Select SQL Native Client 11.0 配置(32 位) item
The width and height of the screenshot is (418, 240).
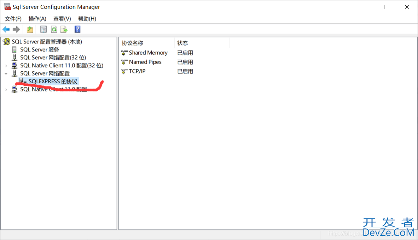pos(62,66)
